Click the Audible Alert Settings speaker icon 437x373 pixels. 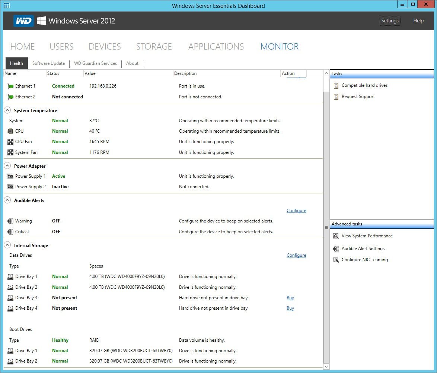click(x=336, y=249)
